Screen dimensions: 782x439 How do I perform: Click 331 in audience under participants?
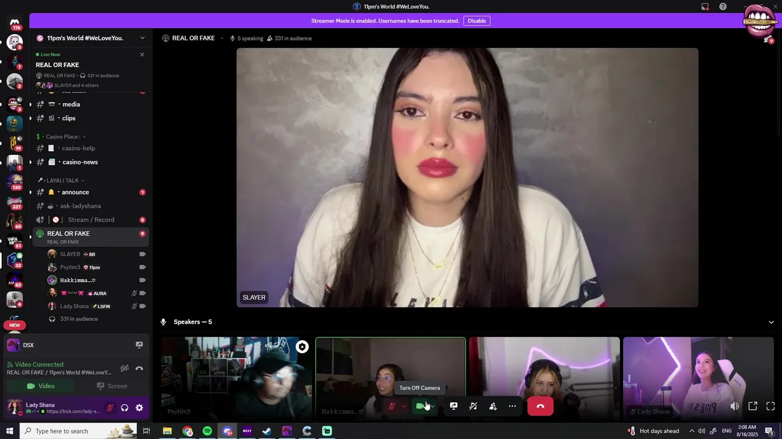pos(78,319)
